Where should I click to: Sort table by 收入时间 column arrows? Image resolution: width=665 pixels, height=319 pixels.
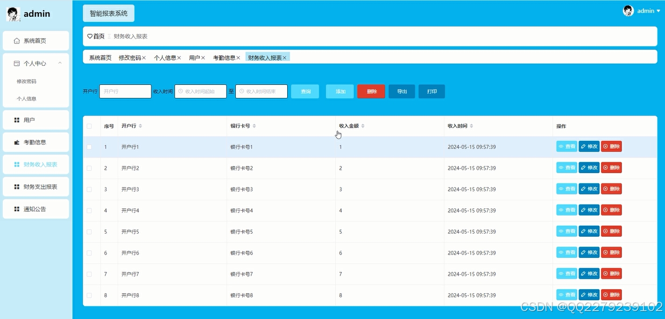471,126
